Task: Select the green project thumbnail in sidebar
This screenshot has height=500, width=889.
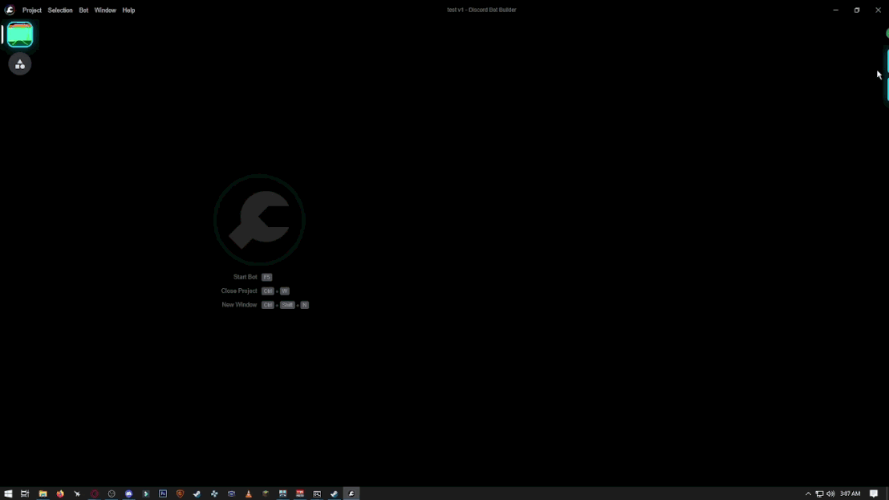Action: pyautogui.click(x=20, y=35)
